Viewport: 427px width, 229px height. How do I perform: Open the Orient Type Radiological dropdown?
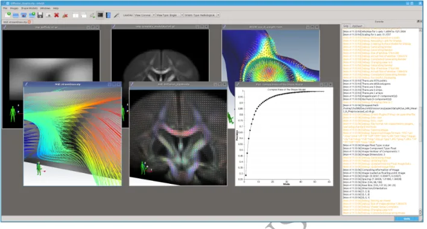pyautogui.click(x=202, y=15)
